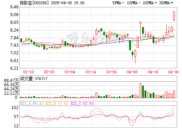
Task: Click the 6.61 price axis label
Action: pyautogui.click(x=14, y=61)
